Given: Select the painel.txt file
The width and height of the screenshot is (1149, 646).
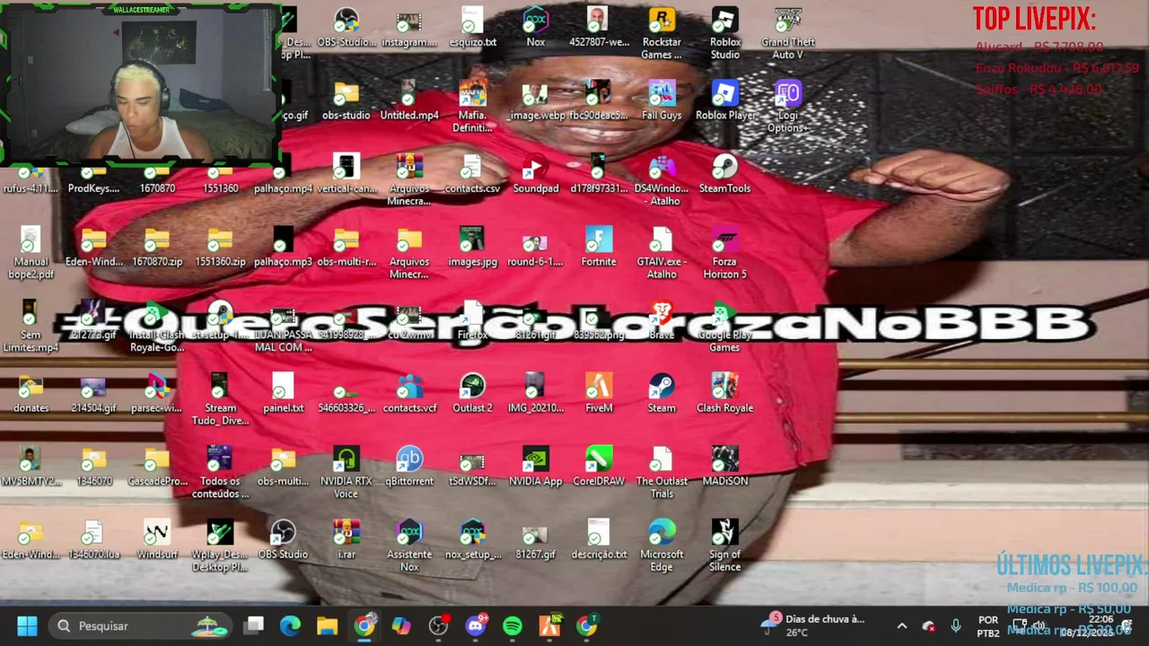Looking at the screenshot, I should coord(284,394).
